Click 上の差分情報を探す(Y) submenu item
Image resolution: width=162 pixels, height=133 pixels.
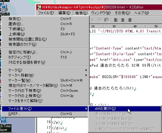tap(125, 124)
